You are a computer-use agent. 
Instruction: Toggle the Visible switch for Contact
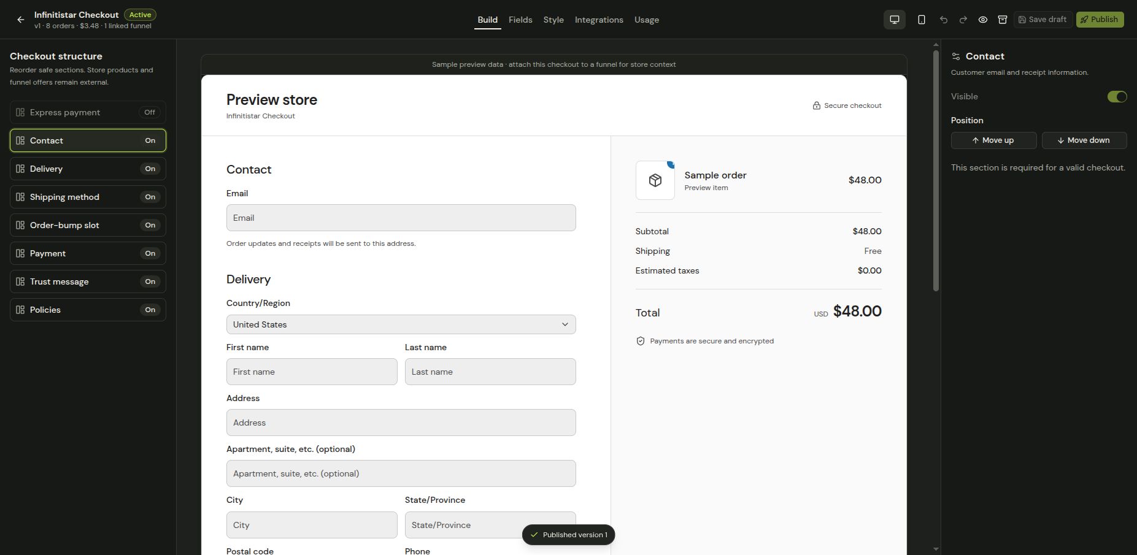tap(1117, 96)
